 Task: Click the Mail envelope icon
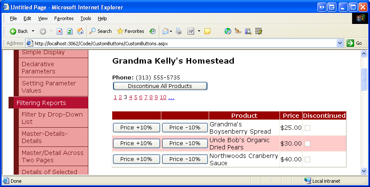pos(166,31)
